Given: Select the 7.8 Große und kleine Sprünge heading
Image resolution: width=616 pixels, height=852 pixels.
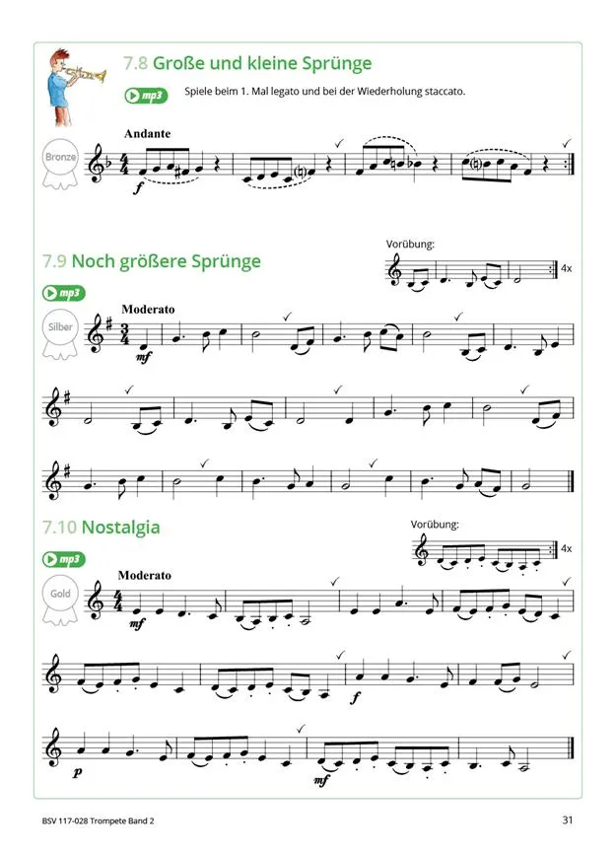Looking at the screenshot, I should click(x=247, y=63).
